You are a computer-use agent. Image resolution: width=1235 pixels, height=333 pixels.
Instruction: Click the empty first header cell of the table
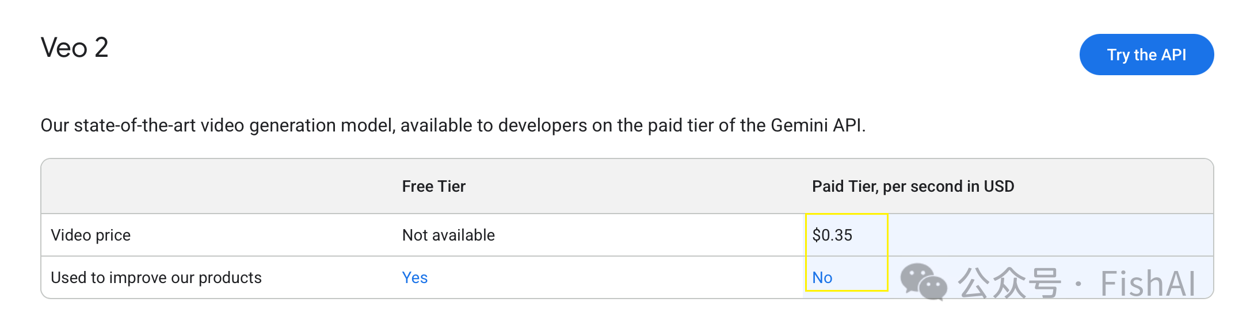pos(217,187)
